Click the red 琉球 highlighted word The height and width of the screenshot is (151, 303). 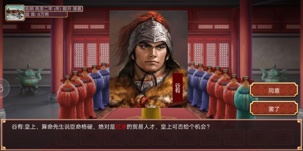[x=121, y=127]
